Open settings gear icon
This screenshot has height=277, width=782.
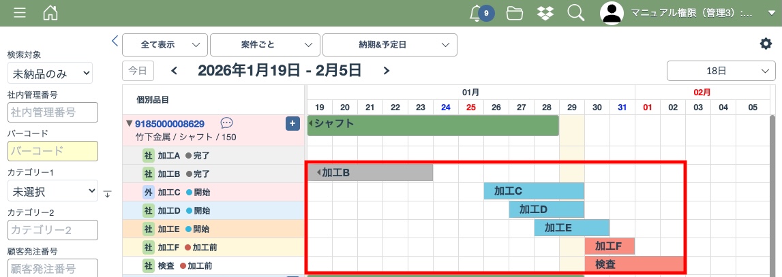click(x=766, y=44)
